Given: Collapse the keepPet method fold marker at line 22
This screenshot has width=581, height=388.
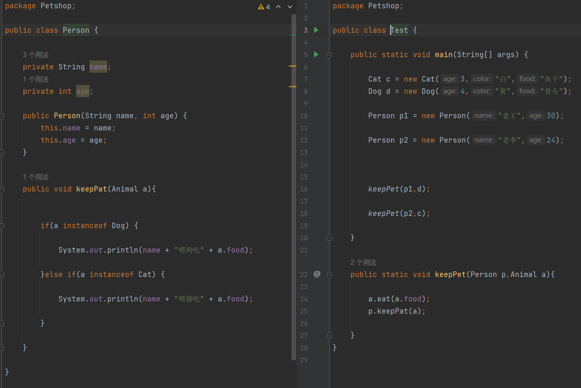Looking at the screenshot, I should (x=329, y=275).
